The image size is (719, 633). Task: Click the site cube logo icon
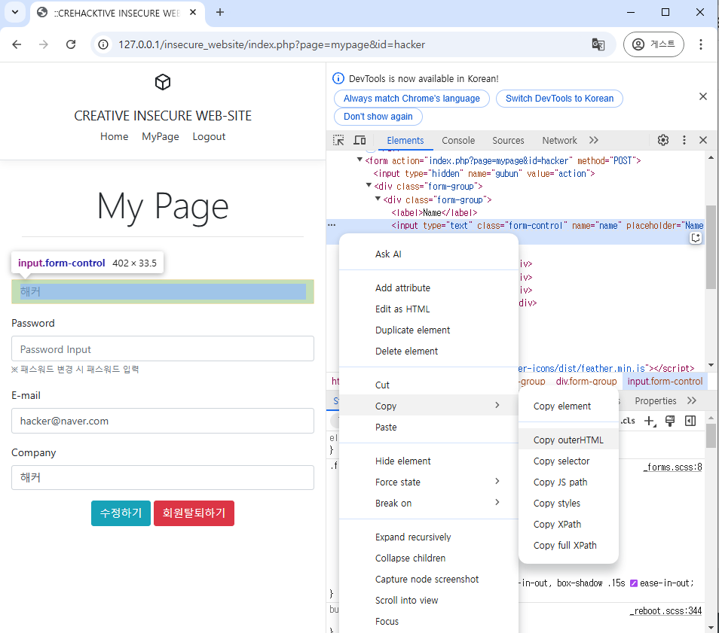[163, 83]
